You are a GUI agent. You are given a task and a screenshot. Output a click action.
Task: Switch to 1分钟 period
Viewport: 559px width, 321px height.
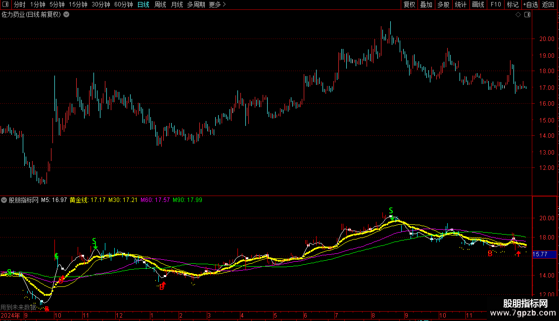38,4
